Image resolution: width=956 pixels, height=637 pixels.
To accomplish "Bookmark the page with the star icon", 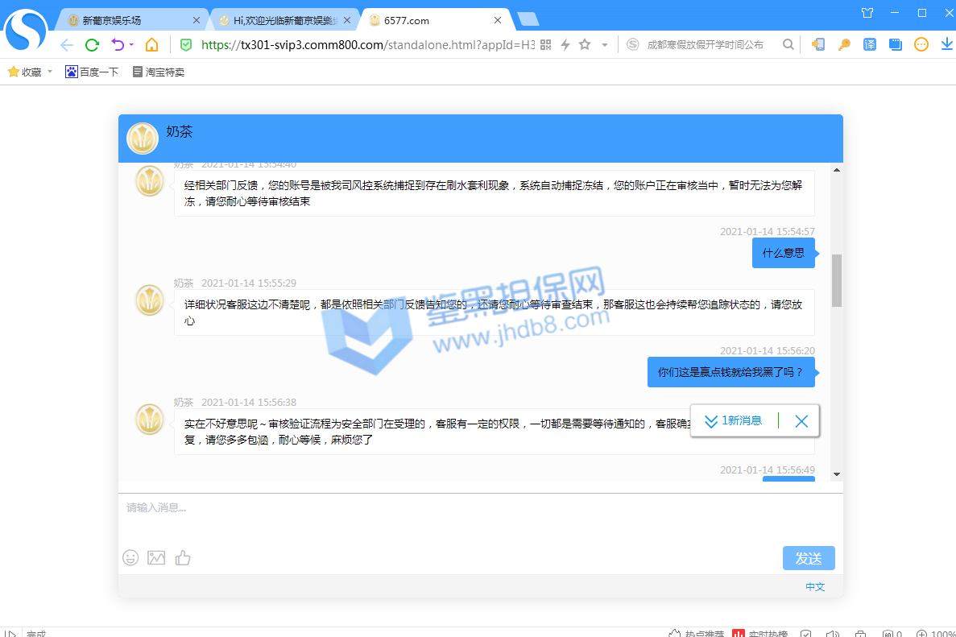I will [585, 45].
